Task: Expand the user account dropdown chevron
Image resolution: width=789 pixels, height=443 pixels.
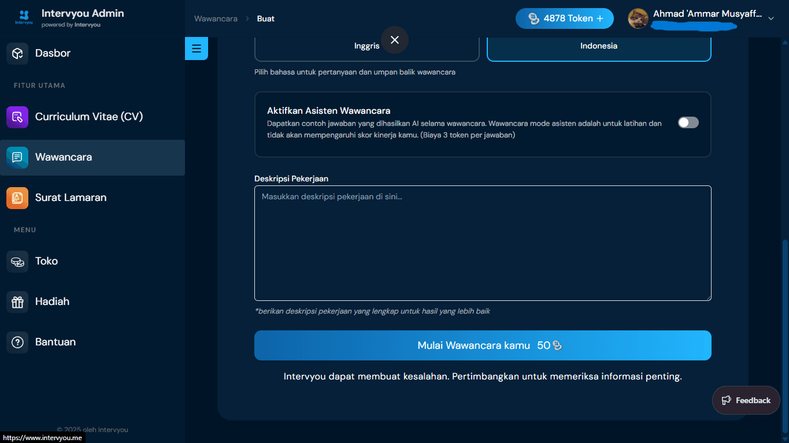Action: [x=771, y=18]
